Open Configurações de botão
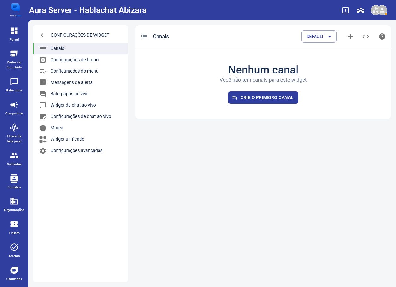Image resolution: width=396 pixels, height=287 pixels. 81,60
